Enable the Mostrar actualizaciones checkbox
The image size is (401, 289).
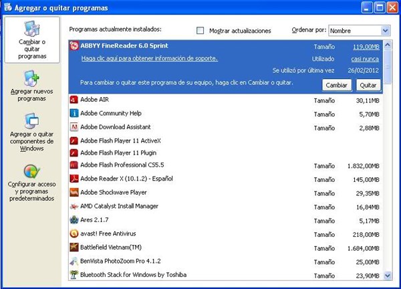(200, 31)
